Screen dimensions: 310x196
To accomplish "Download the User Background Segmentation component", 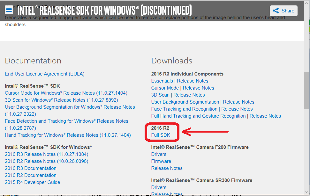I will (x=185, y=102).
